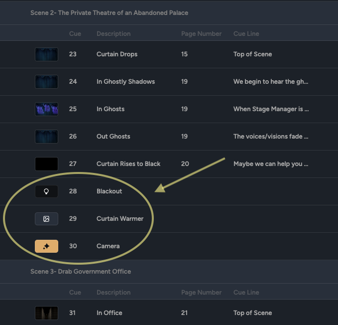Click the Top of Scene cue line for cue 31
Image resolution: width=338 pixels, height=325 pixels.
253,313
